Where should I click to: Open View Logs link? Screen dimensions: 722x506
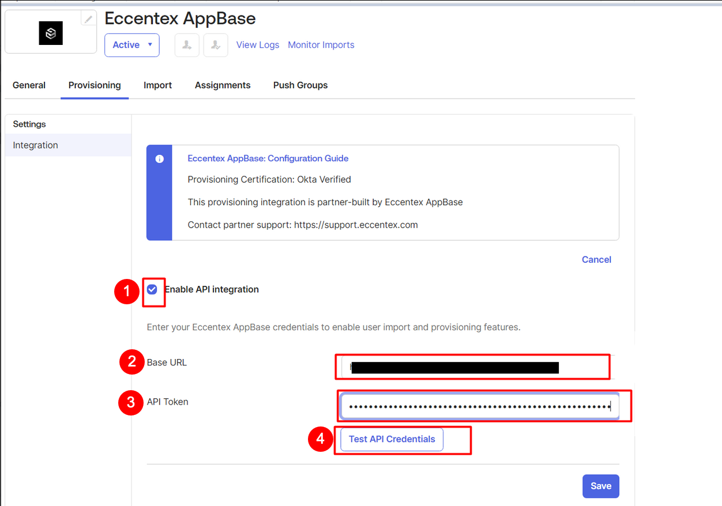(x=258, y=45)
